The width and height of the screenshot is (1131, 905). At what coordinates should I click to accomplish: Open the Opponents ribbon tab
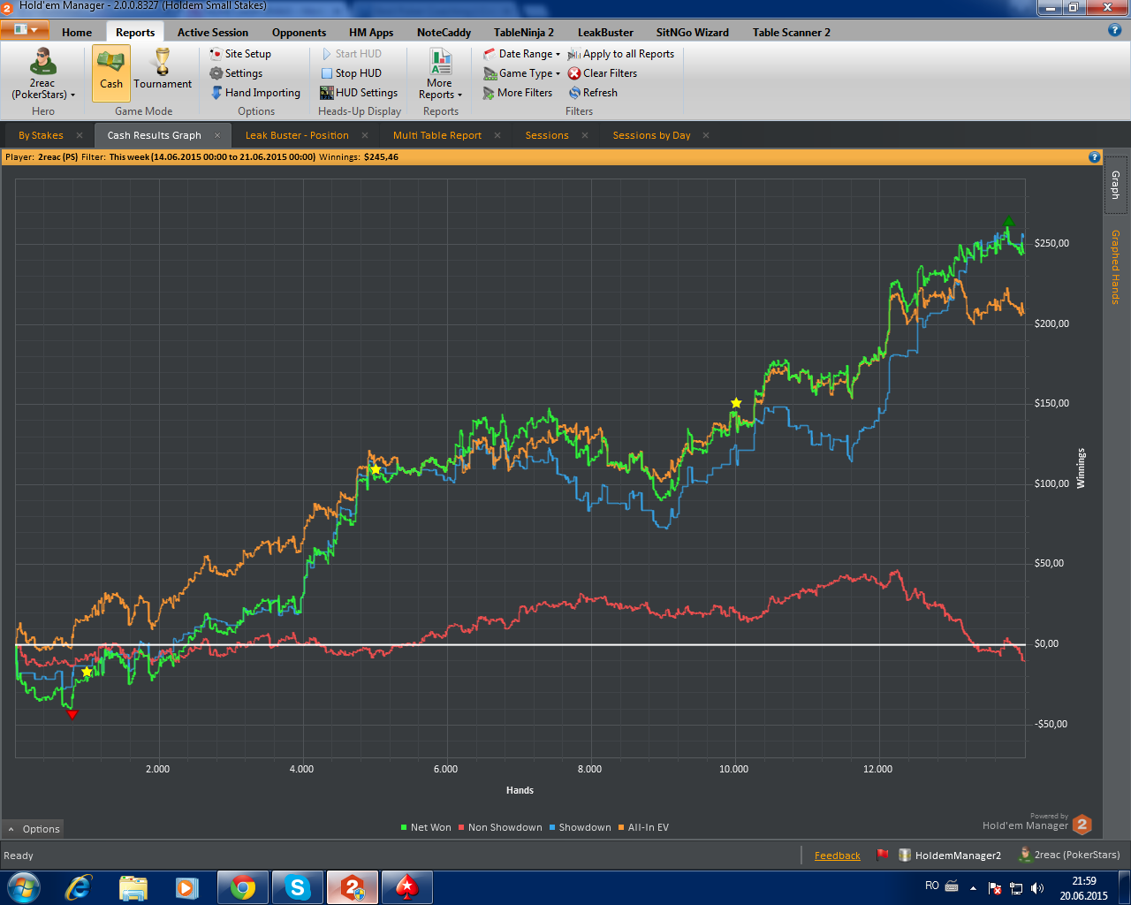[300, 33]
